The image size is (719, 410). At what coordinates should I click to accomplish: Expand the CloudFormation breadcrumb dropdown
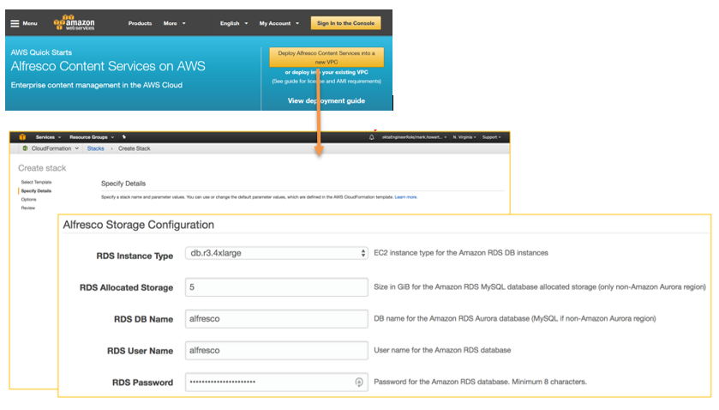[x=55, y=148]
